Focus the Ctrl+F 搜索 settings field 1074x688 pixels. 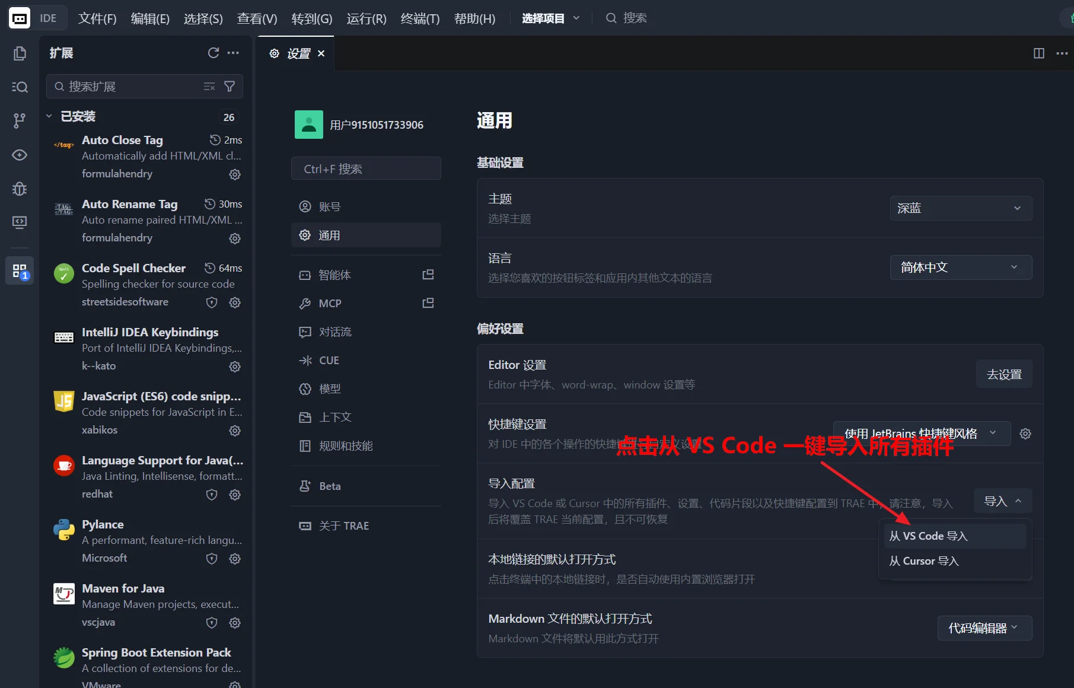[366, 168]
